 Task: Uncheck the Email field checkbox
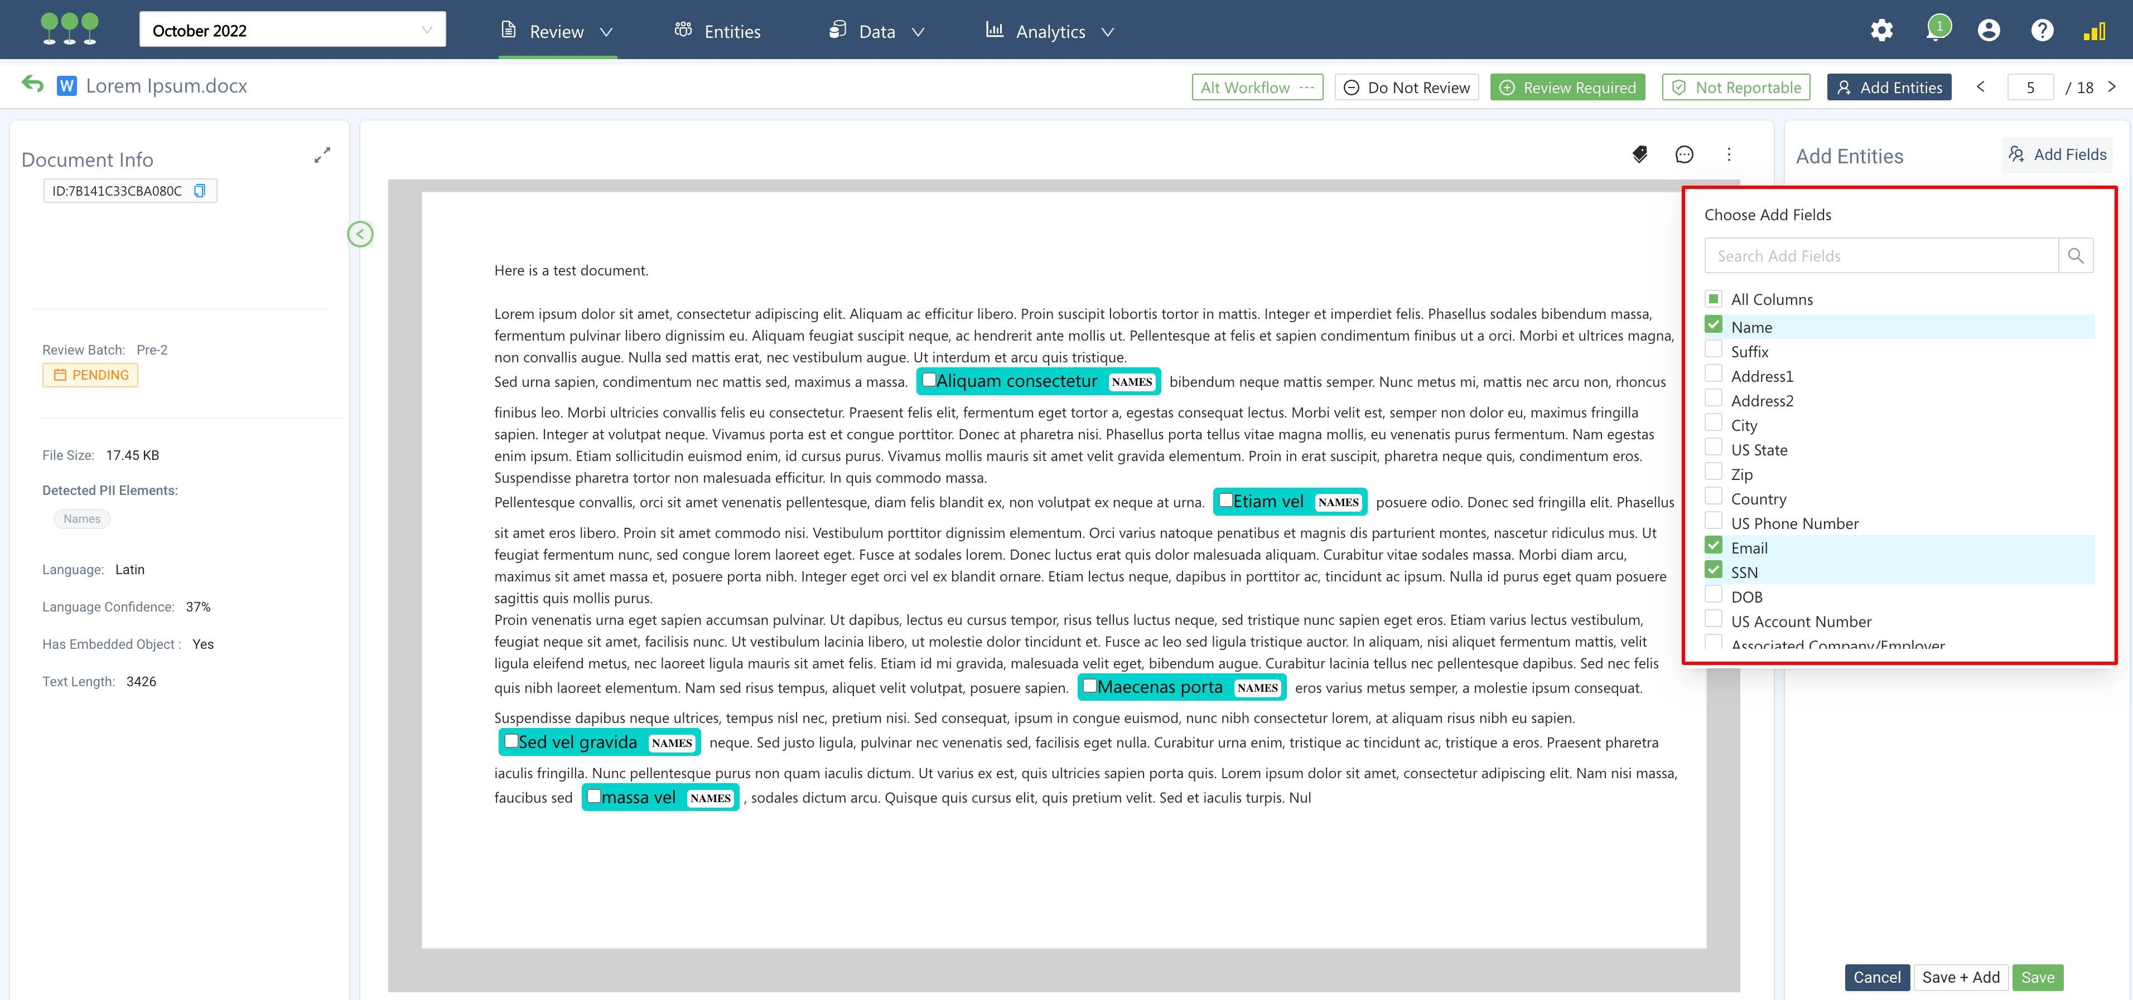[1713, 546]
